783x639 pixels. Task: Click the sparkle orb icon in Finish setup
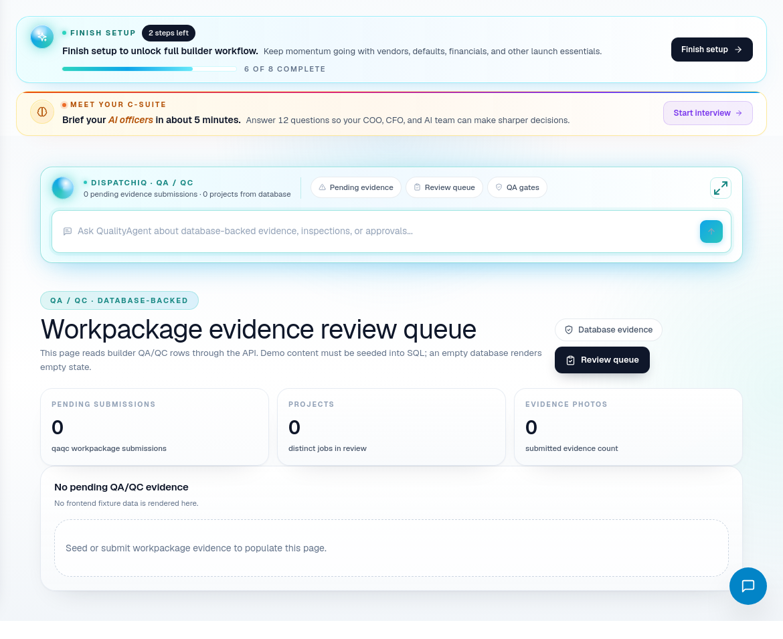(x=42, y=37)
